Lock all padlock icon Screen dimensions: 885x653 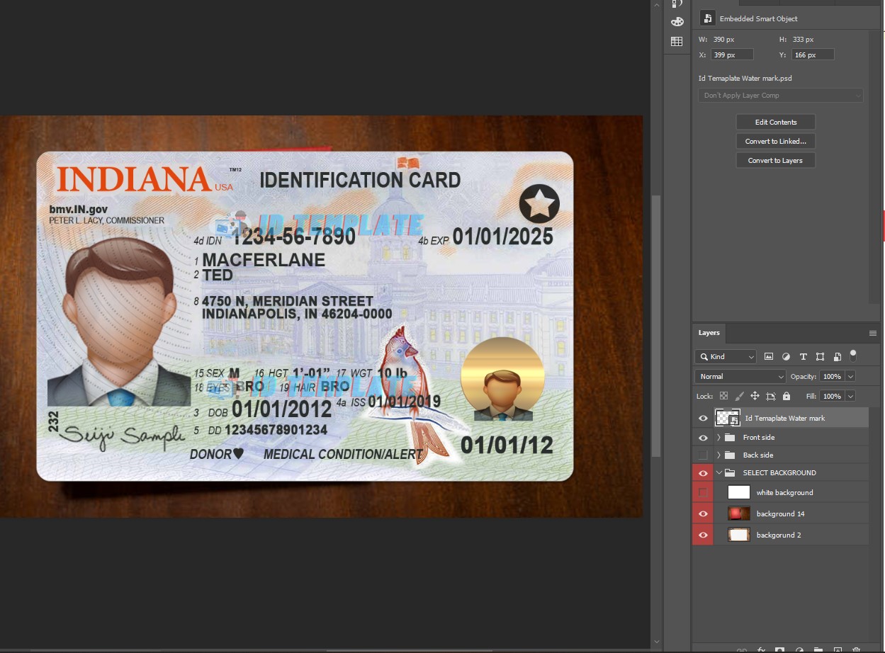(787, 397)
